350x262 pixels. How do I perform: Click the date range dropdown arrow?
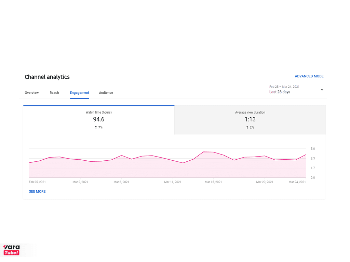click(322, 90)
